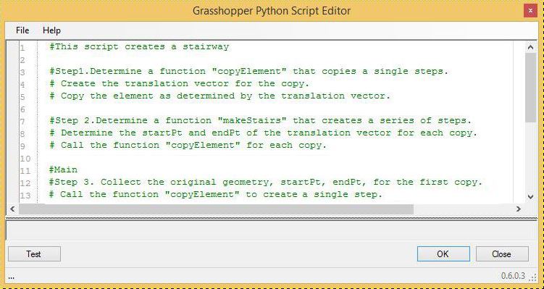Click the resize grip at bottom-right corner
The height and width of the screenshot is (289, 544).
[x=532, y=277]
